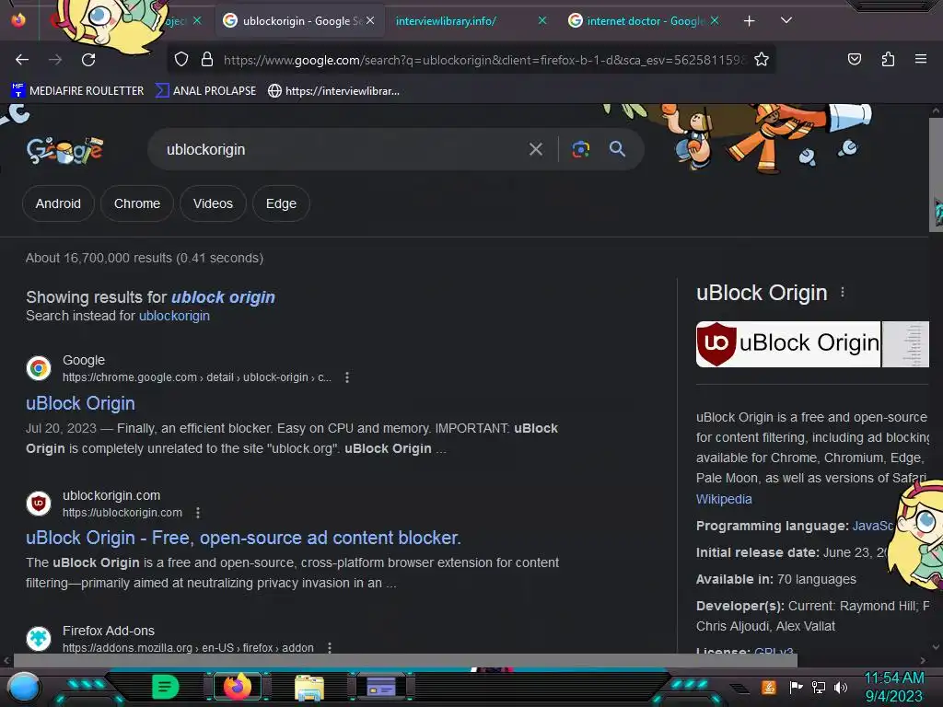Click the uBlock Origin logo image thumbnail
Screen dimensions: 943x707
pyautogui.click(x=788, y=344)
